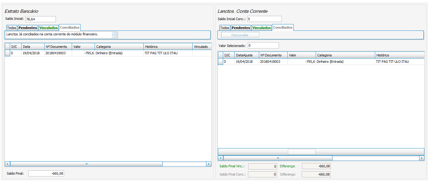Sort Extrato table by Nº Documento column
Image resolution: width=428 pixels, height=185 pixels.
click(58, 47)
